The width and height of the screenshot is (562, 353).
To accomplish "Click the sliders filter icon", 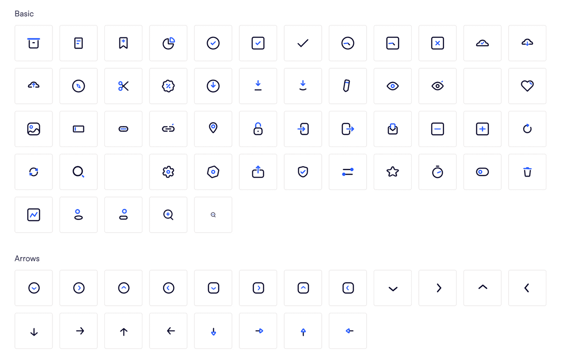I will click(x=348, y=172).
